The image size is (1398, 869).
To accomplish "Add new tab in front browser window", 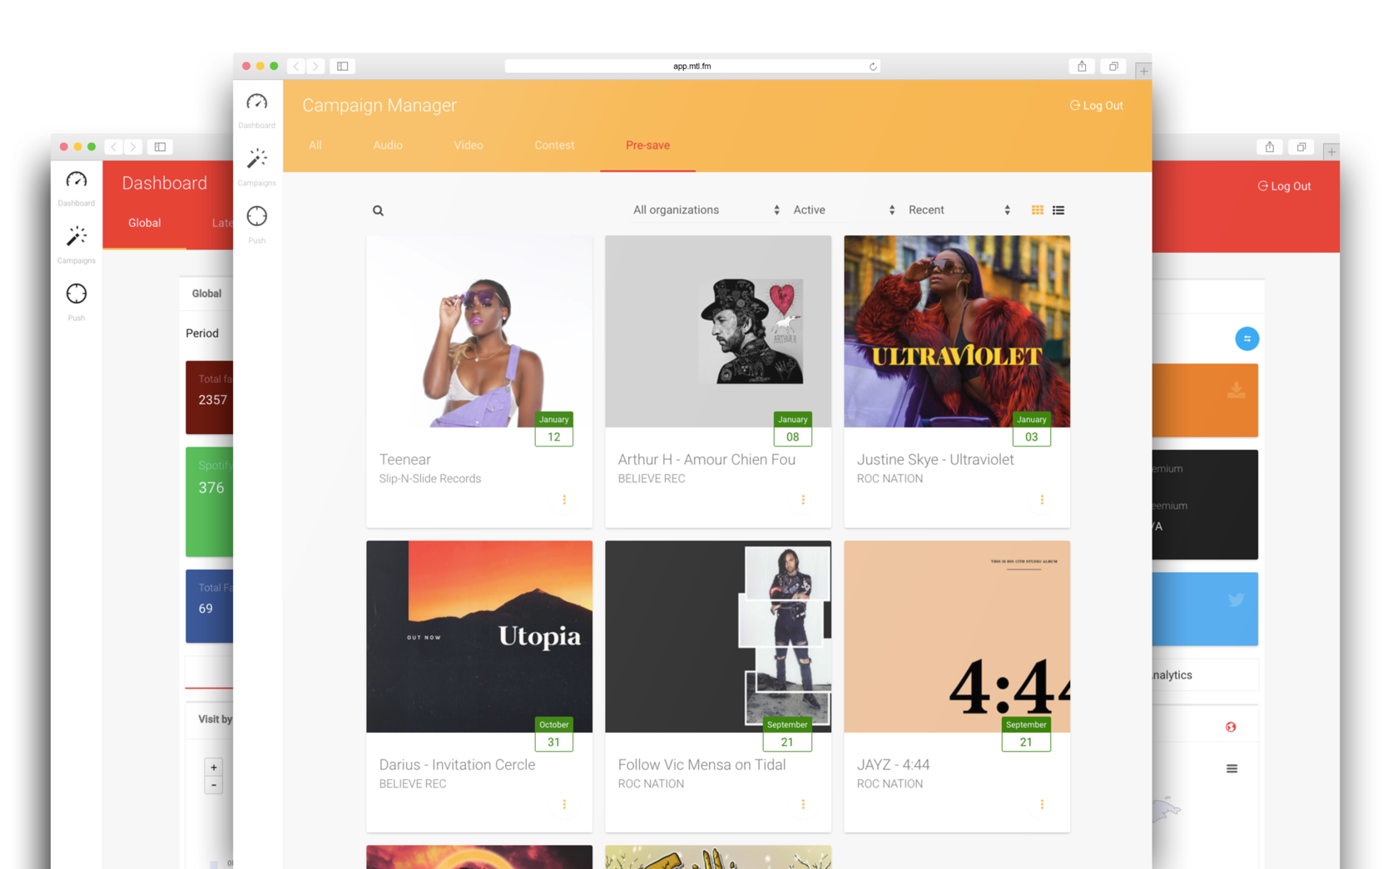I will pos(1143,72).
